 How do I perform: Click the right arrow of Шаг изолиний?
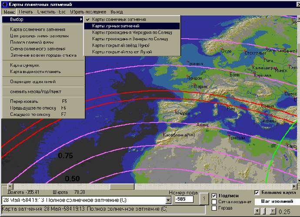pos(273,211)
